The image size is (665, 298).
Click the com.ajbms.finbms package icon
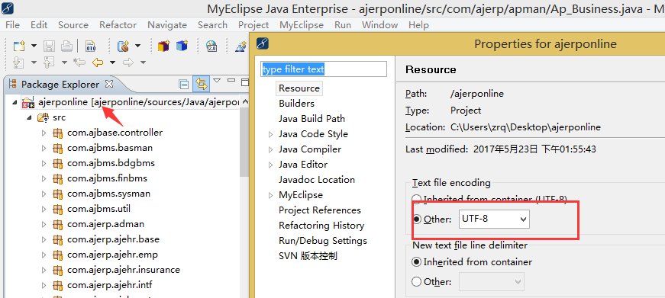click(x=58, y=178)
